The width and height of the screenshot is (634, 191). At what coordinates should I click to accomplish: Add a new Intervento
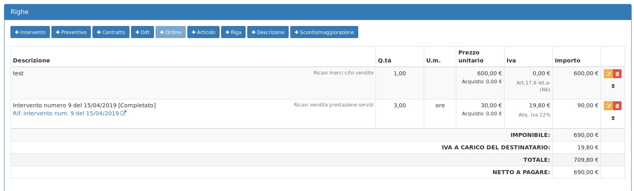click(30, 32)
